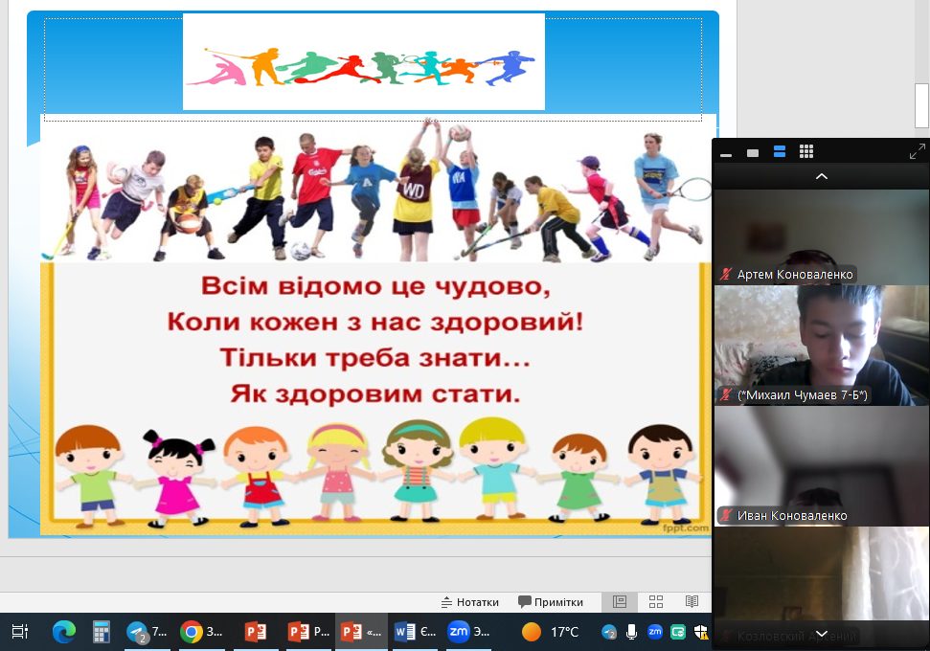Image resolution: width=930 pixels, height=651 pixels.
Task: Click muted microphone icon beside Артем Коноваленко
Action: 726,274
